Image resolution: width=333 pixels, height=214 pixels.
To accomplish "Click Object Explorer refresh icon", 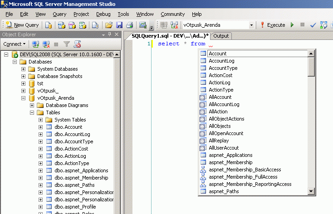I will [77, 44].
